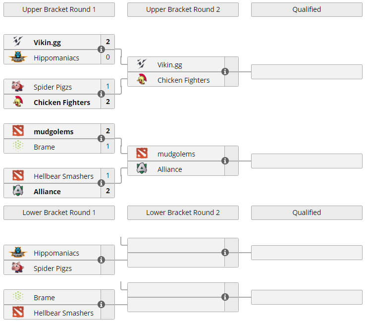The height and width of the screenshot is (323, 368).
Task: Click the Alliance logo in Upper Bracket Round 2
Action: (142, 169)
